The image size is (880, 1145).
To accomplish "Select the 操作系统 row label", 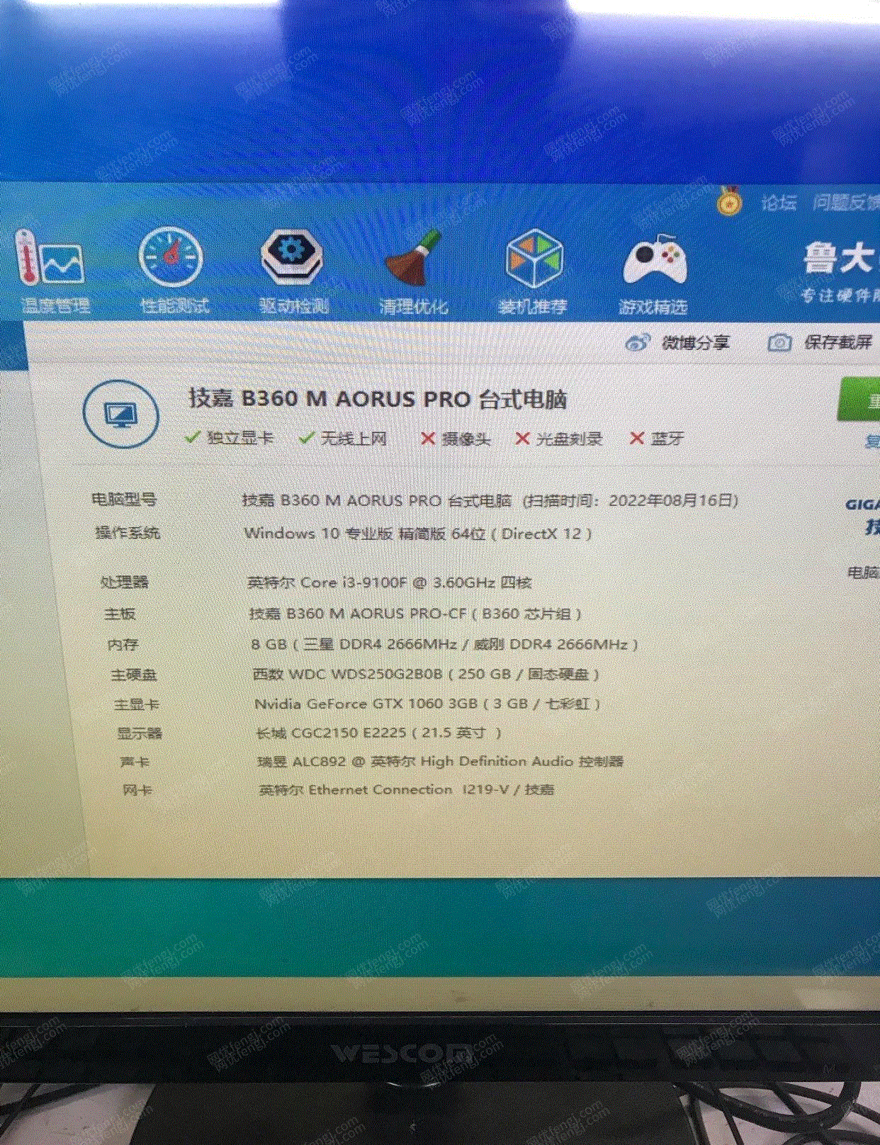I will point(128,533).
